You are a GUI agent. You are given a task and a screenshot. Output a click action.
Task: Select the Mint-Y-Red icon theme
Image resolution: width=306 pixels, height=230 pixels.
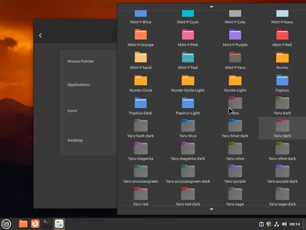tap(282, 37)
